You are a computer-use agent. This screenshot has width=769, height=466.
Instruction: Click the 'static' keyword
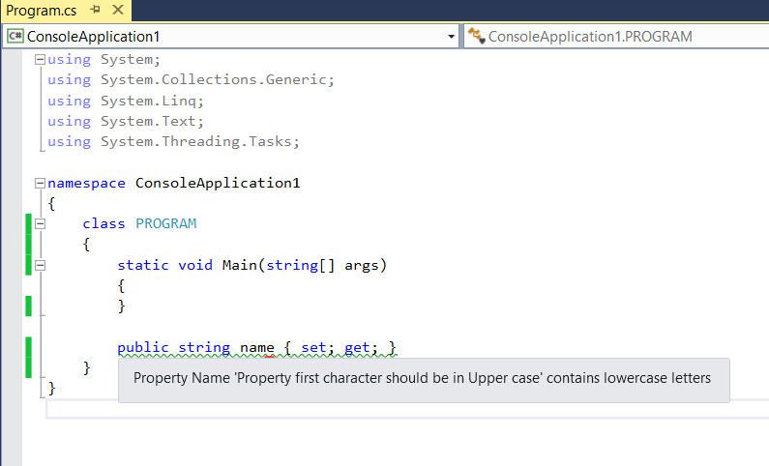pyautogui.click(x=143, y=265)
